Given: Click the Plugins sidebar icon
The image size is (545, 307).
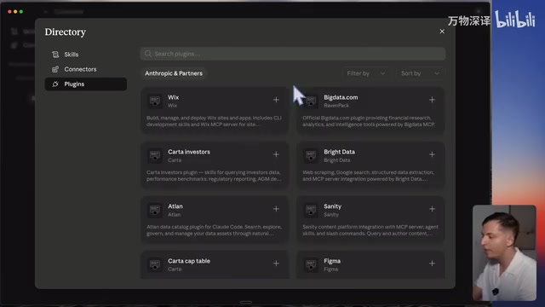Looking at the screenshot, I should (x=55, y=84).
